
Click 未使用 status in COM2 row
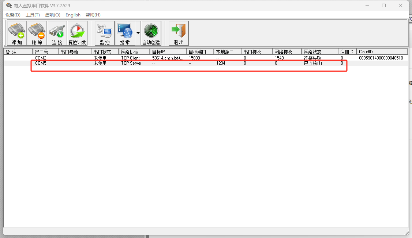click(x=100, y=58)
